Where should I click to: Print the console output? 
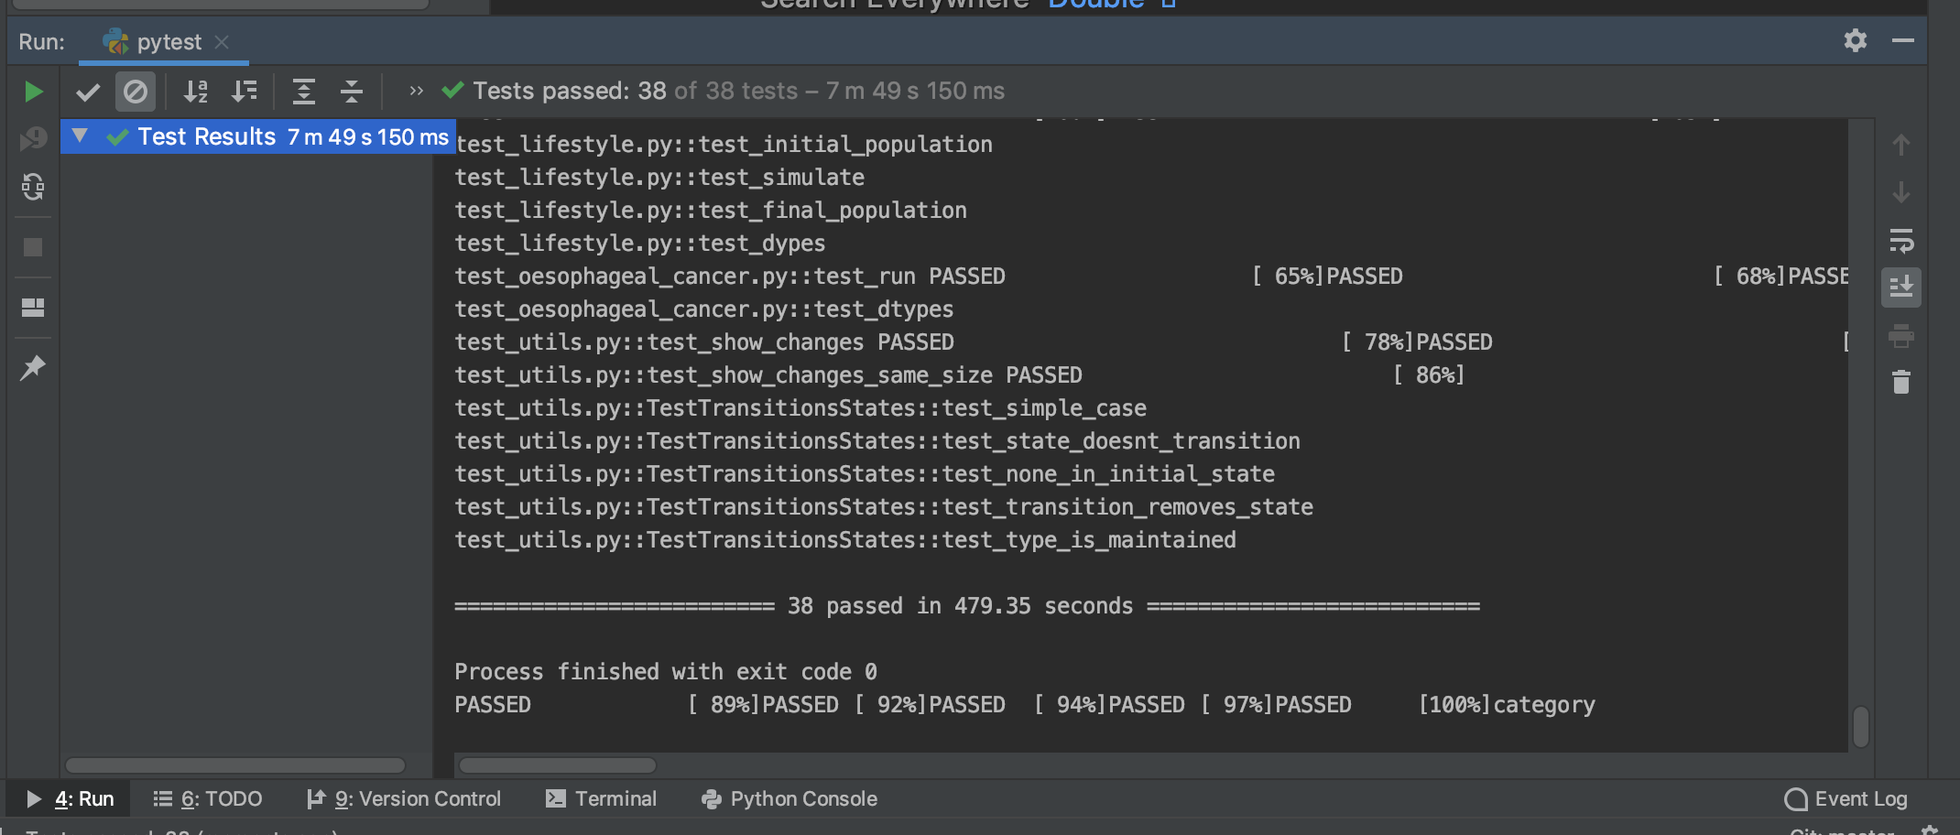tap(1901, 336)
